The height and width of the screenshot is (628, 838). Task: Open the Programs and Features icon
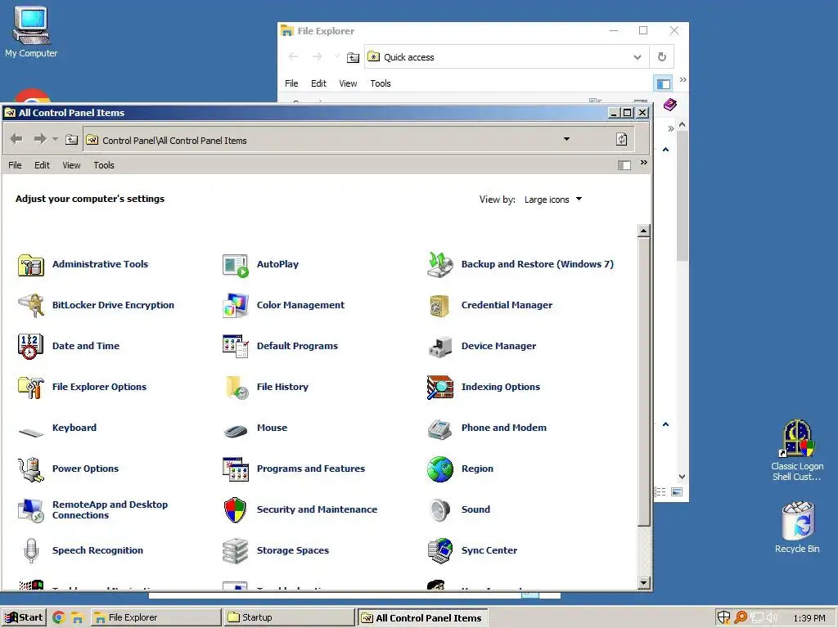[x=235, y=469]
